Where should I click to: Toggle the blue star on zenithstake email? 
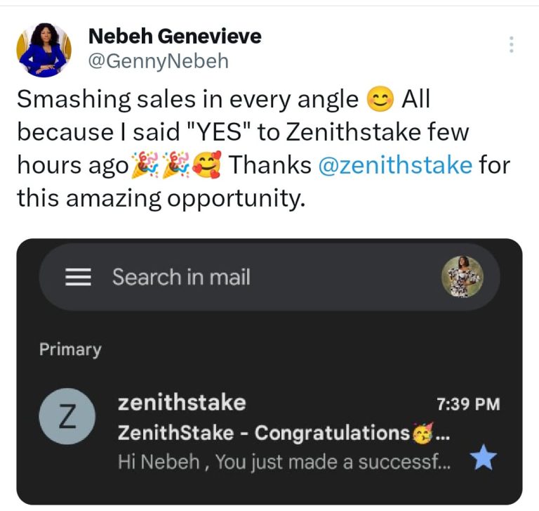[483, 460]
